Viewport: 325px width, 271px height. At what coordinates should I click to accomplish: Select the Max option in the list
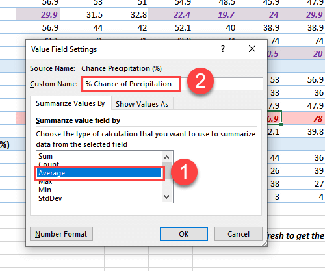(x=45, y=182)
